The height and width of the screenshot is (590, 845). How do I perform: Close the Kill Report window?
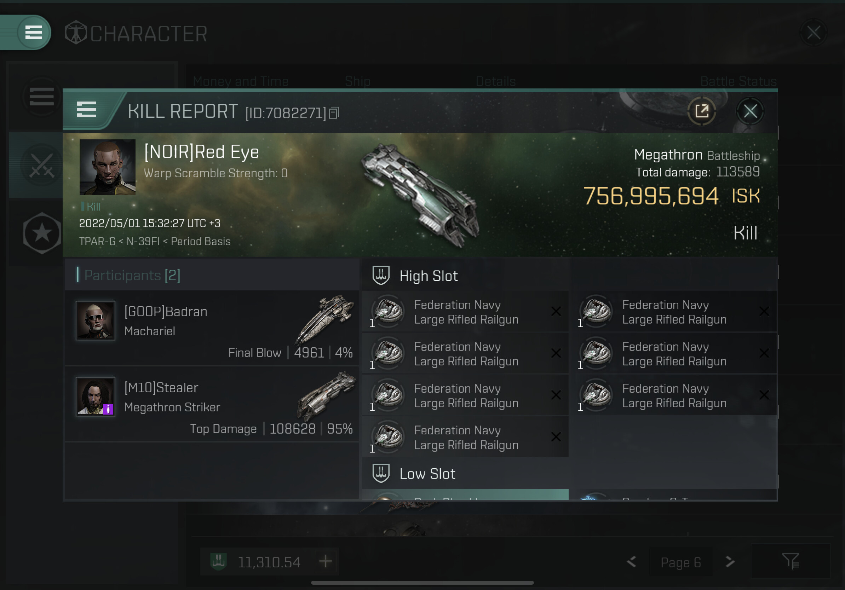click(x=750, y=111)
